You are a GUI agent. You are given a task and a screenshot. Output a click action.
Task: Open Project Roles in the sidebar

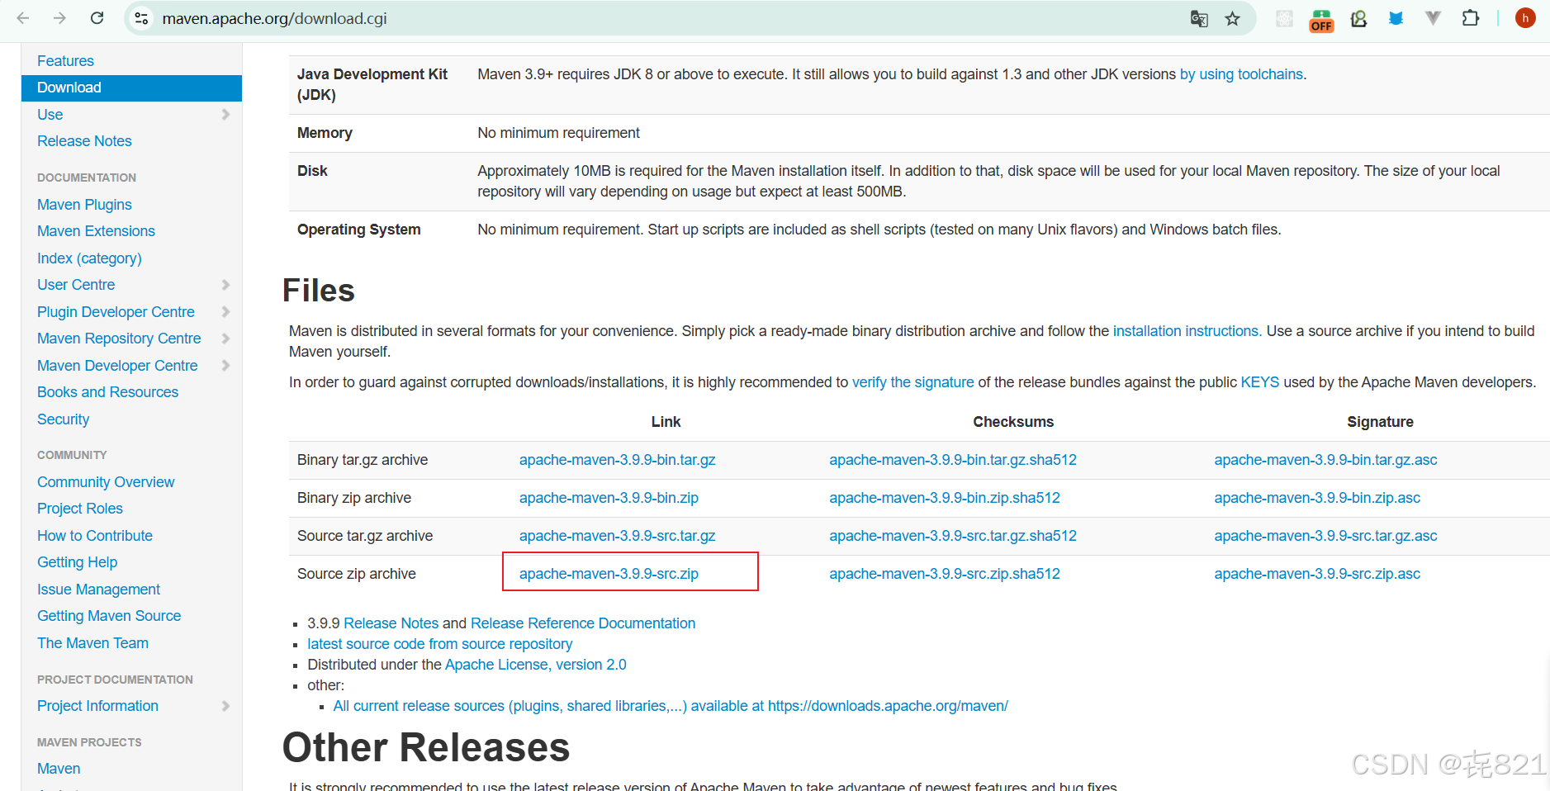coord(79,509)
